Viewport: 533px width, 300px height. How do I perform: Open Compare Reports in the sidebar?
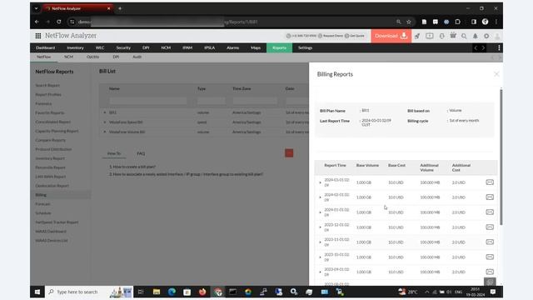pos(50,140)
